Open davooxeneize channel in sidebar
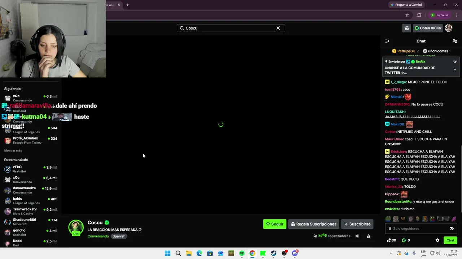This screenshot has width=462, height=259. pos(31,190)
